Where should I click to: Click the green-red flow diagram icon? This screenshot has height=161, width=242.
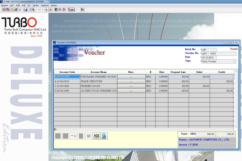[x=96, y=136]
